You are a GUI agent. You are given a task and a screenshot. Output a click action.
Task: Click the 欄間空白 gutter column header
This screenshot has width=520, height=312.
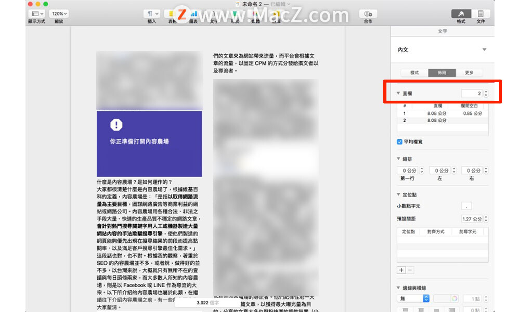tap(469, 106)
